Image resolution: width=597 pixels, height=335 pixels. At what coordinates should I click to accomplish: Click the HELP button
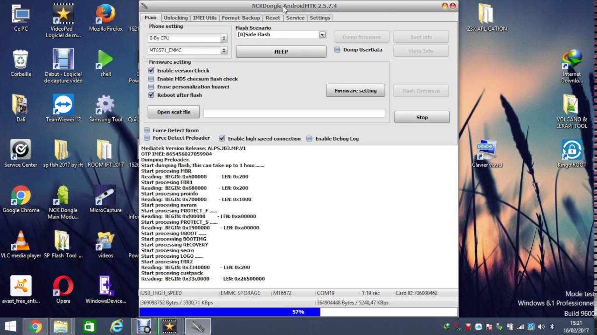coord(281,52)
